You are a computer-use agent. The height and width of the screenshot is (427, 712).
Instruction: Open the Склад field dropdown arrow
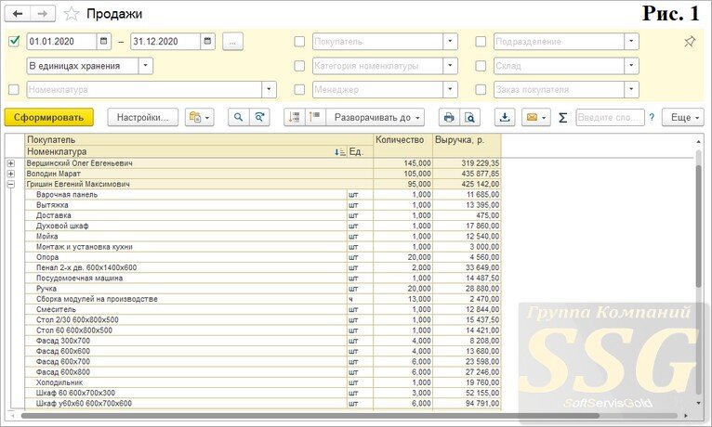tap(631, 66)
